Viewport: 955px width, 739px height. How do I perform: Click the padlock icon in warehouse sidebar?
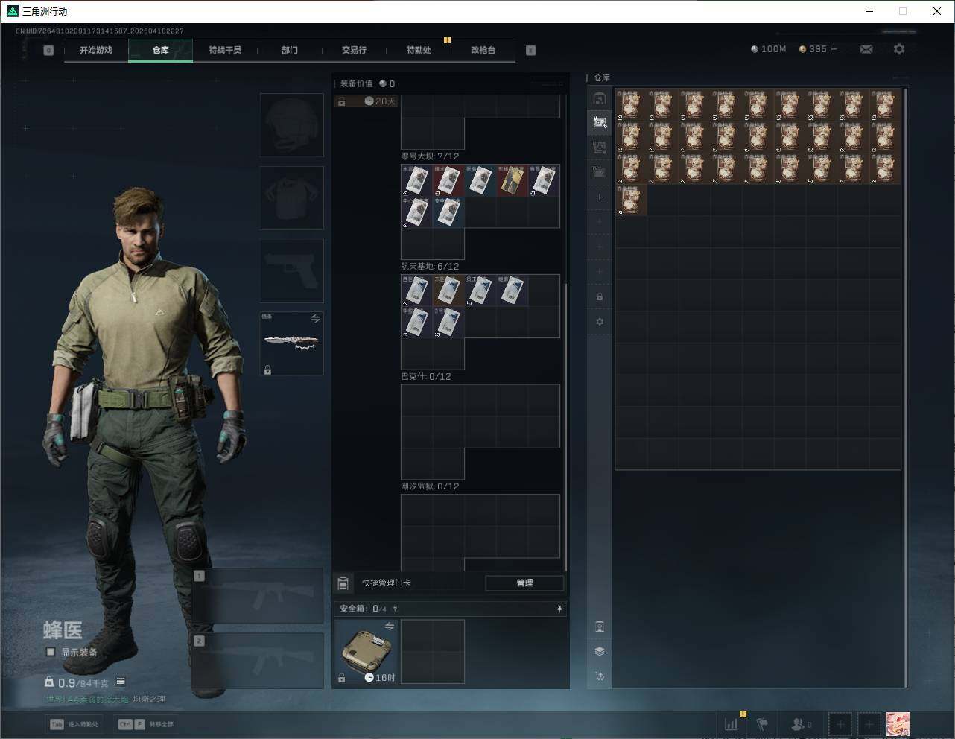click(600, 297)
